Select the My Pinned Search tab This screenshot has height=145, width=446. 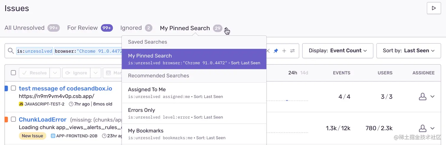191,28
